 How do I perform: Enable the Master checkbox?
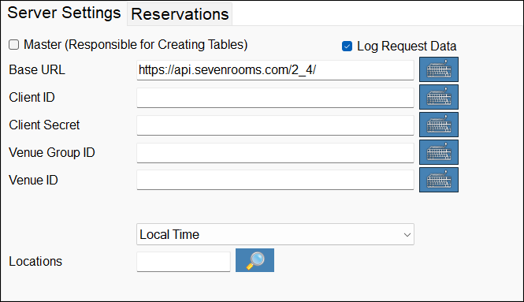tap(13, 44)
